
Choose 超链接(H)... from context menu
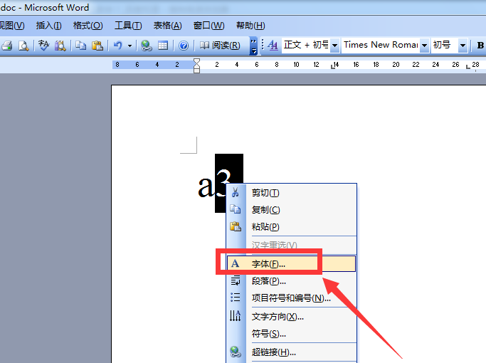(x=291, y=352)
